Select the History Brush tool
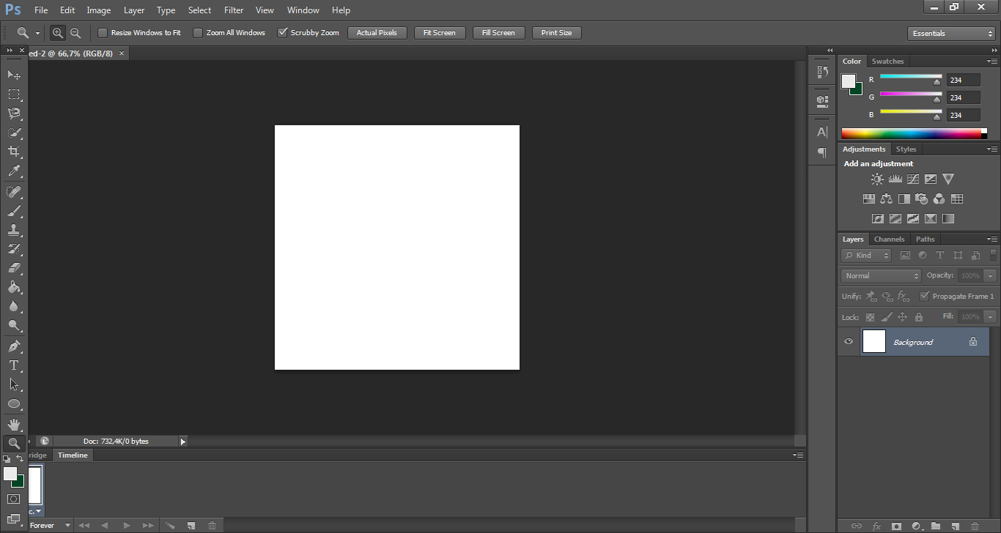 tap(14, 249)
